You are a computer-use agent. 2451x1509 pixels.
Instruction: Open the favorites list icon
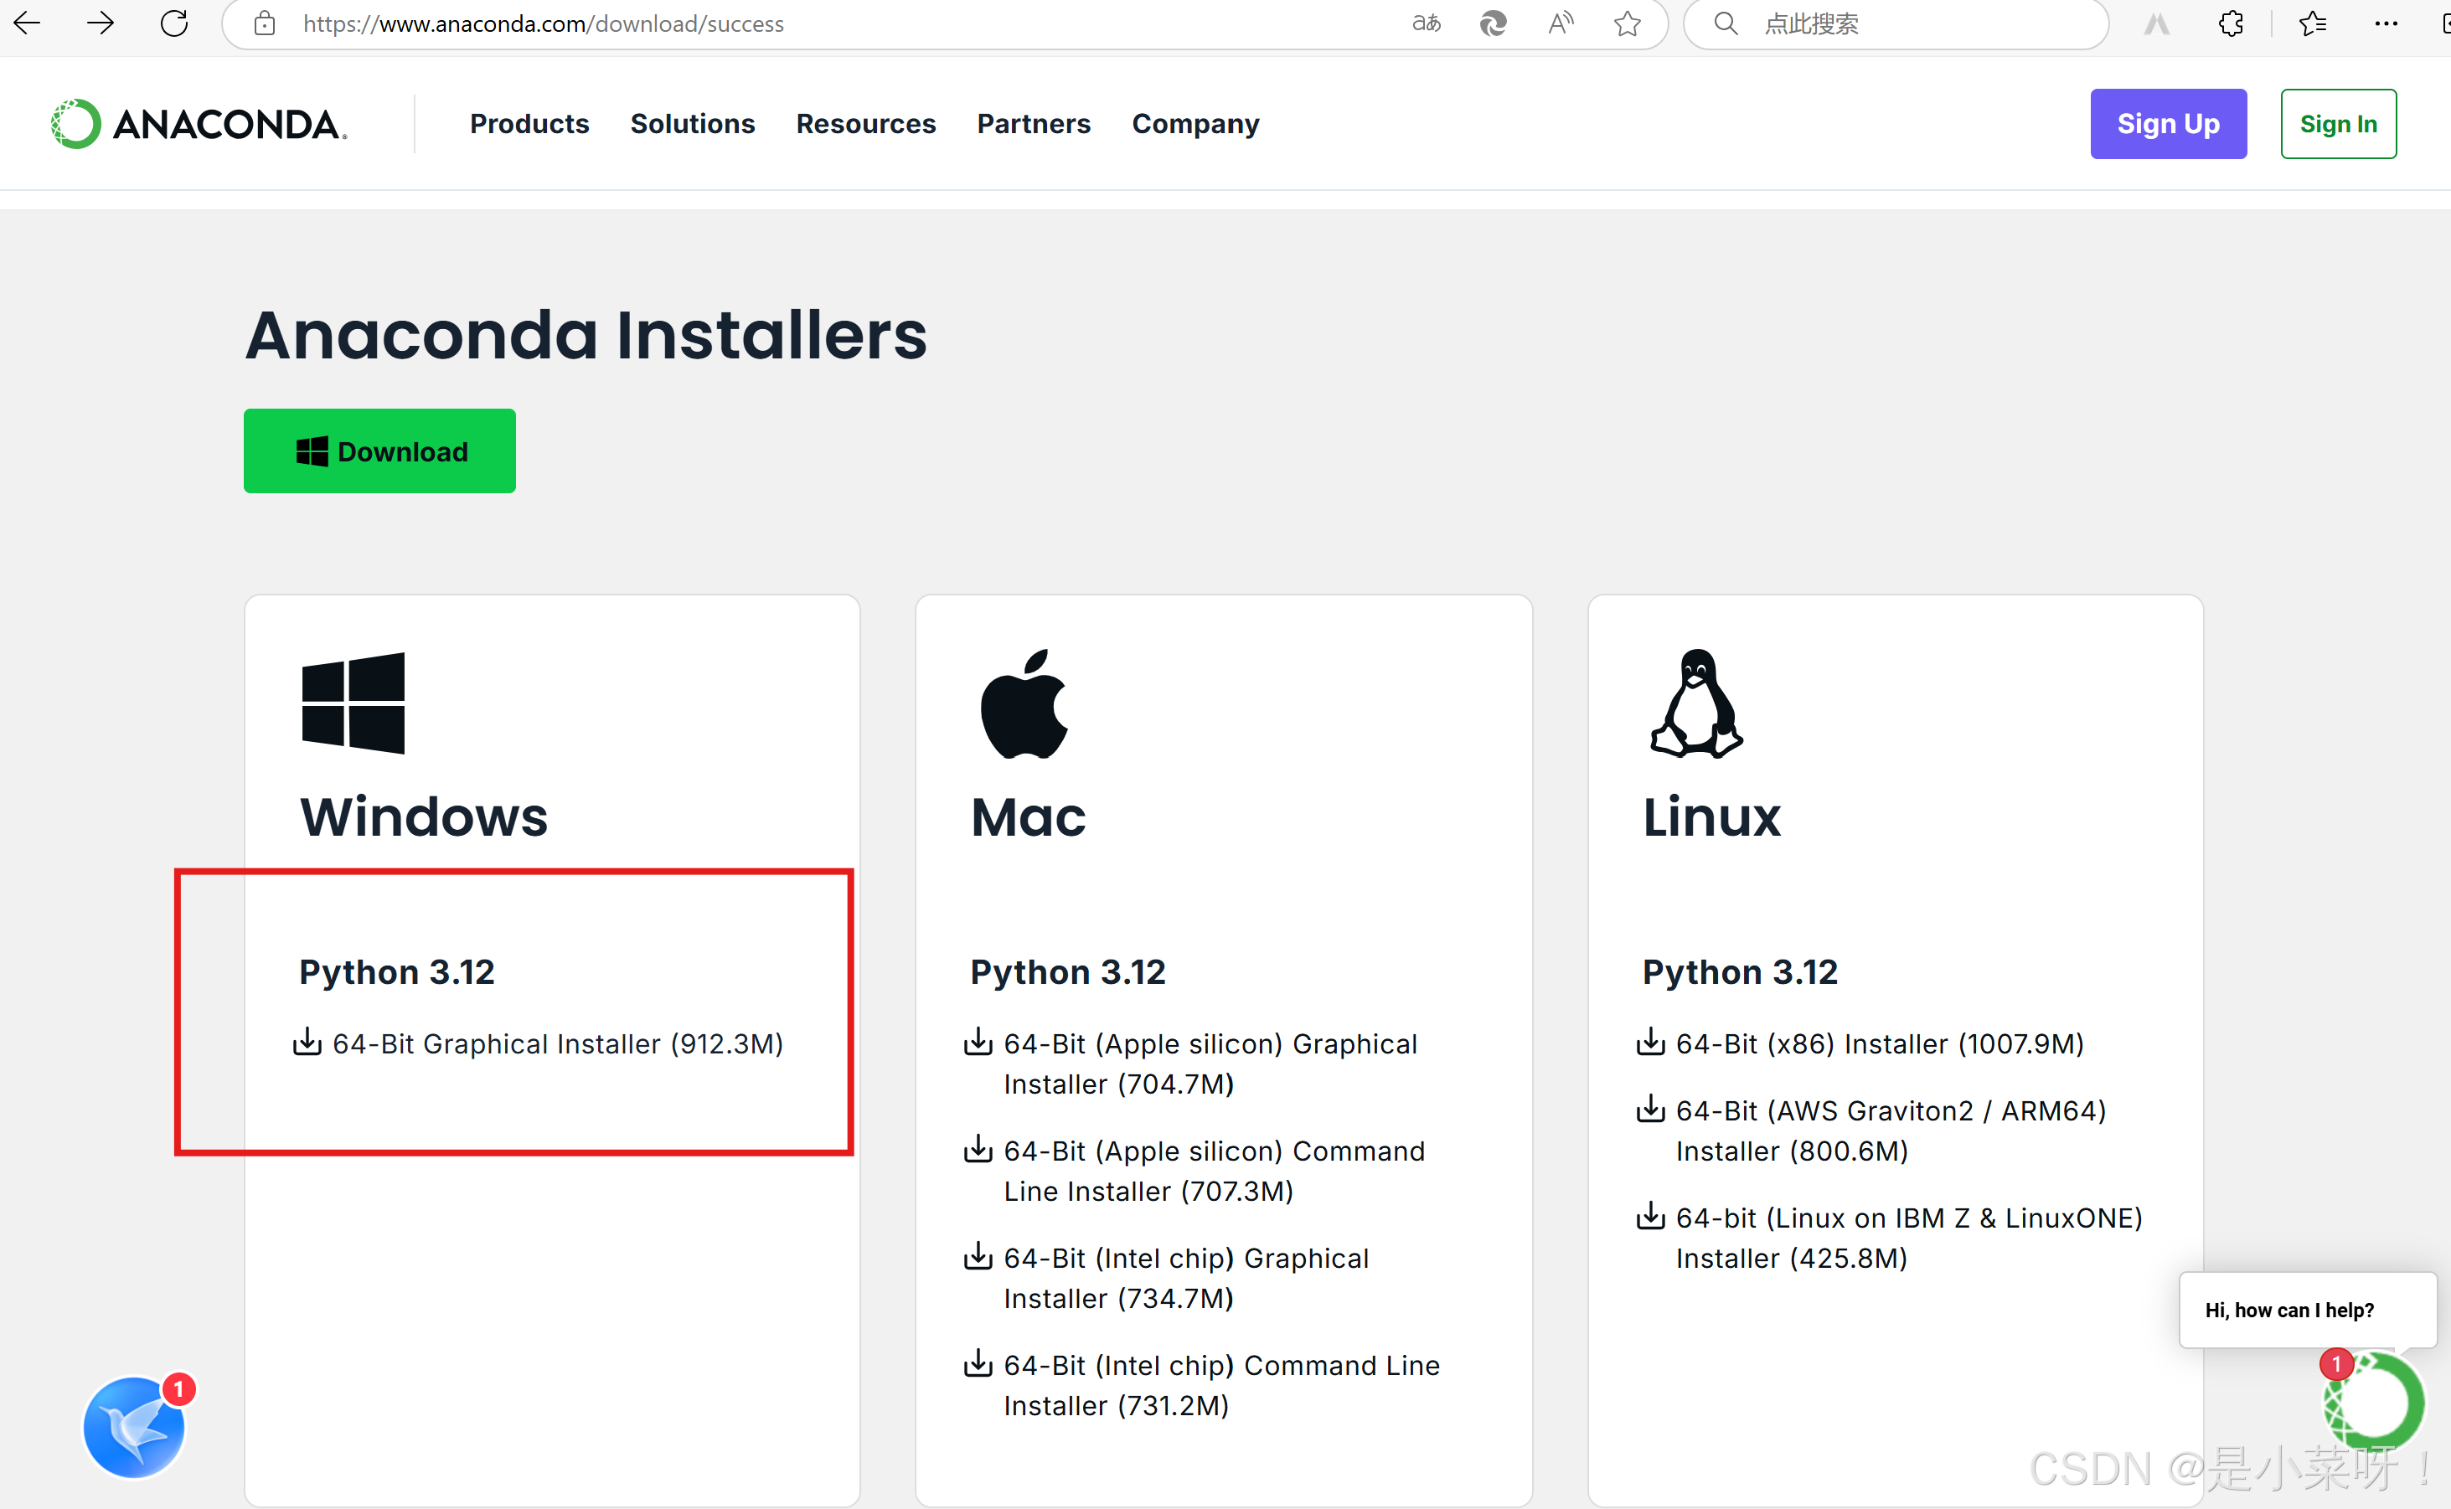click(2312, 23)
